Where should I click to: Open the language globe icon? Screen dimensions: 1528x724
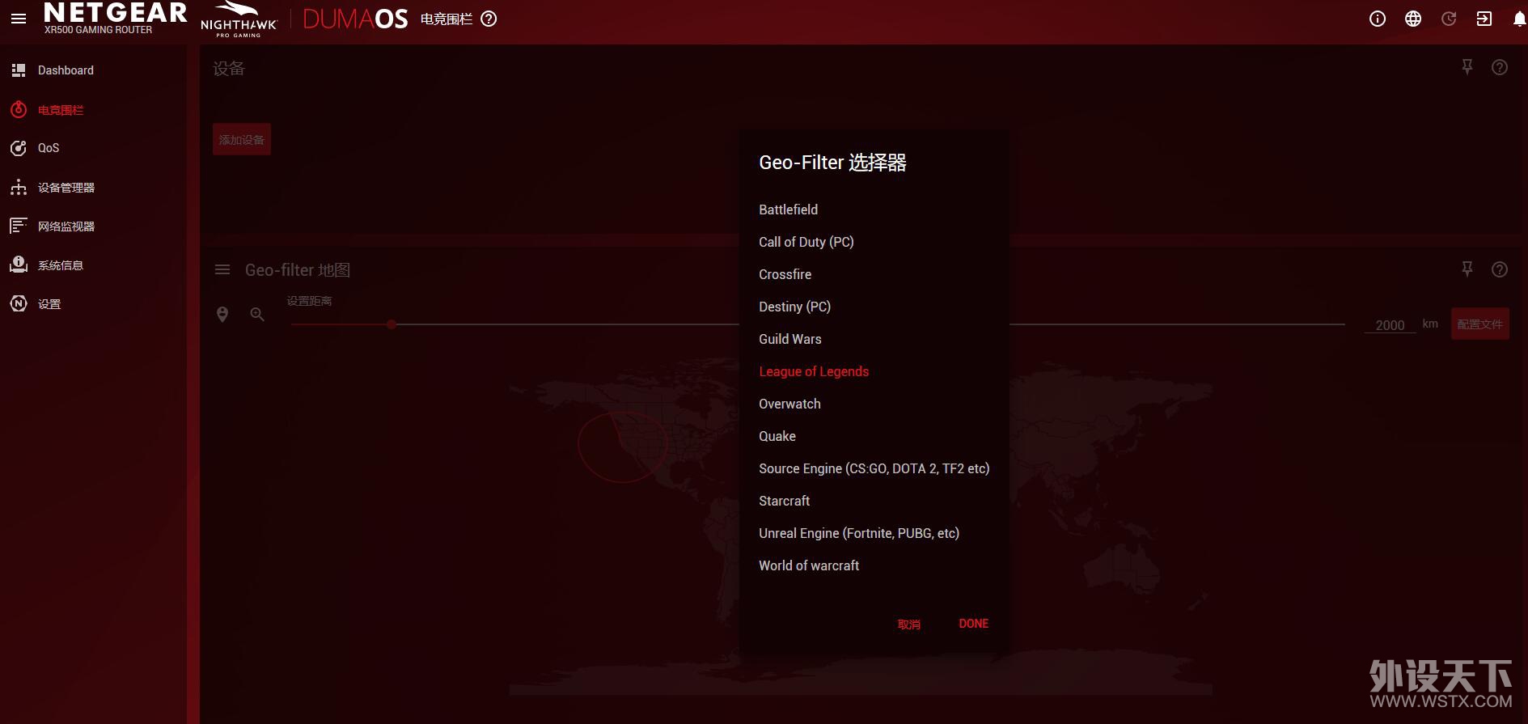pyautogui.click(x=1413, y=19)
